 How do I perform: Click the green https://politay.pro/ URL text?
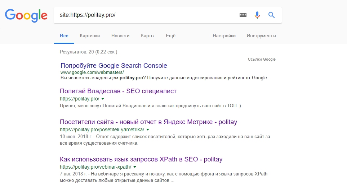(x=79, y=99)
